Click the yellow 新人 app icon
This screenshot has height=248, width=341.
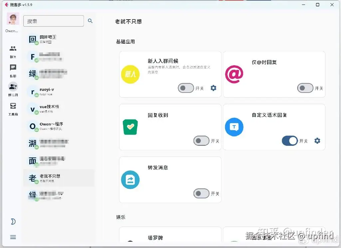click(130, 74)
